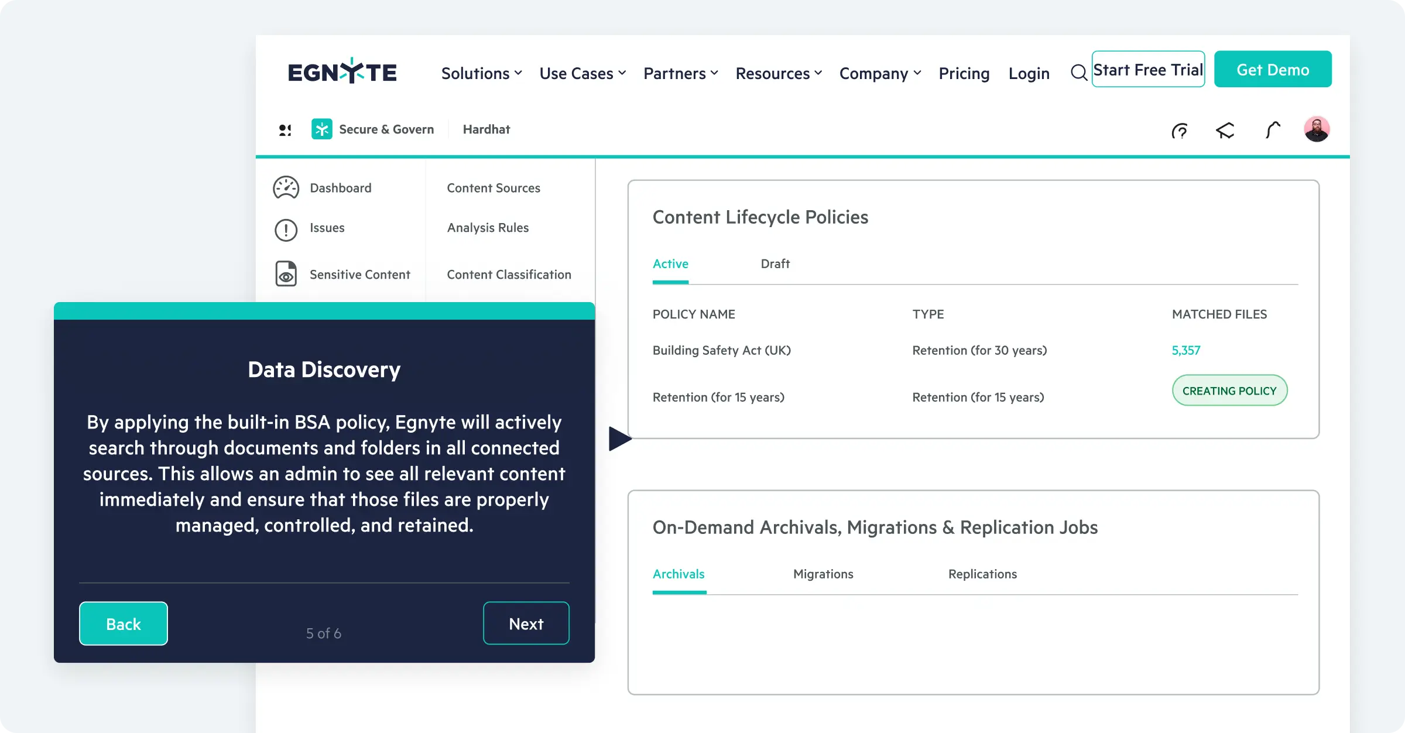This screenshot has width=1405, height=733.
Task: Open Content Classification settings
Action: tap(509, 275)
